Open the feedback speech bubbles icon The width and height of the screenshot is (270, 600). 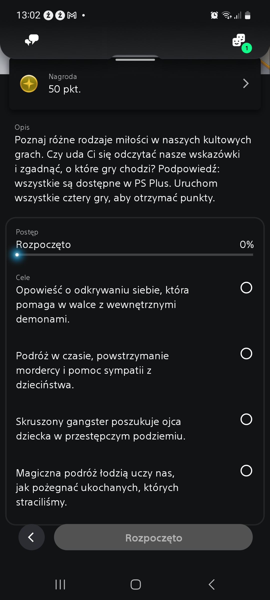pyautogui.click(x=32, y=40)
